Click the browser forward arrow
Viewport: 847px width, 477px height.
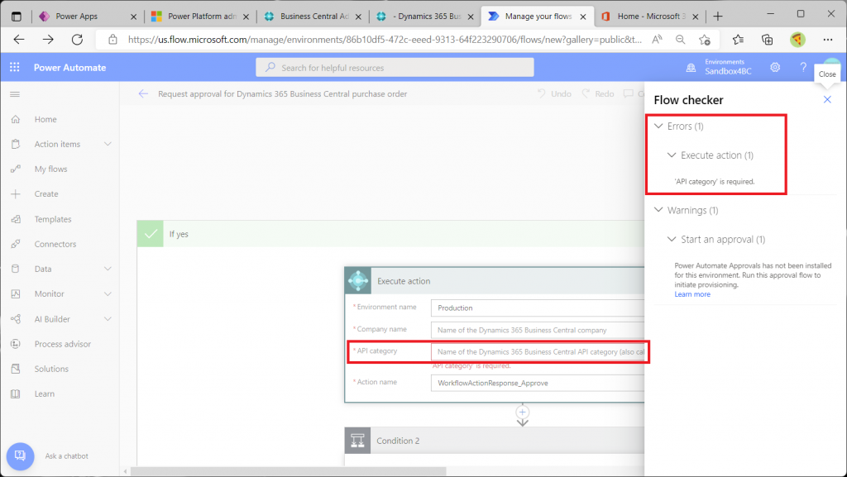click(48, 40)
